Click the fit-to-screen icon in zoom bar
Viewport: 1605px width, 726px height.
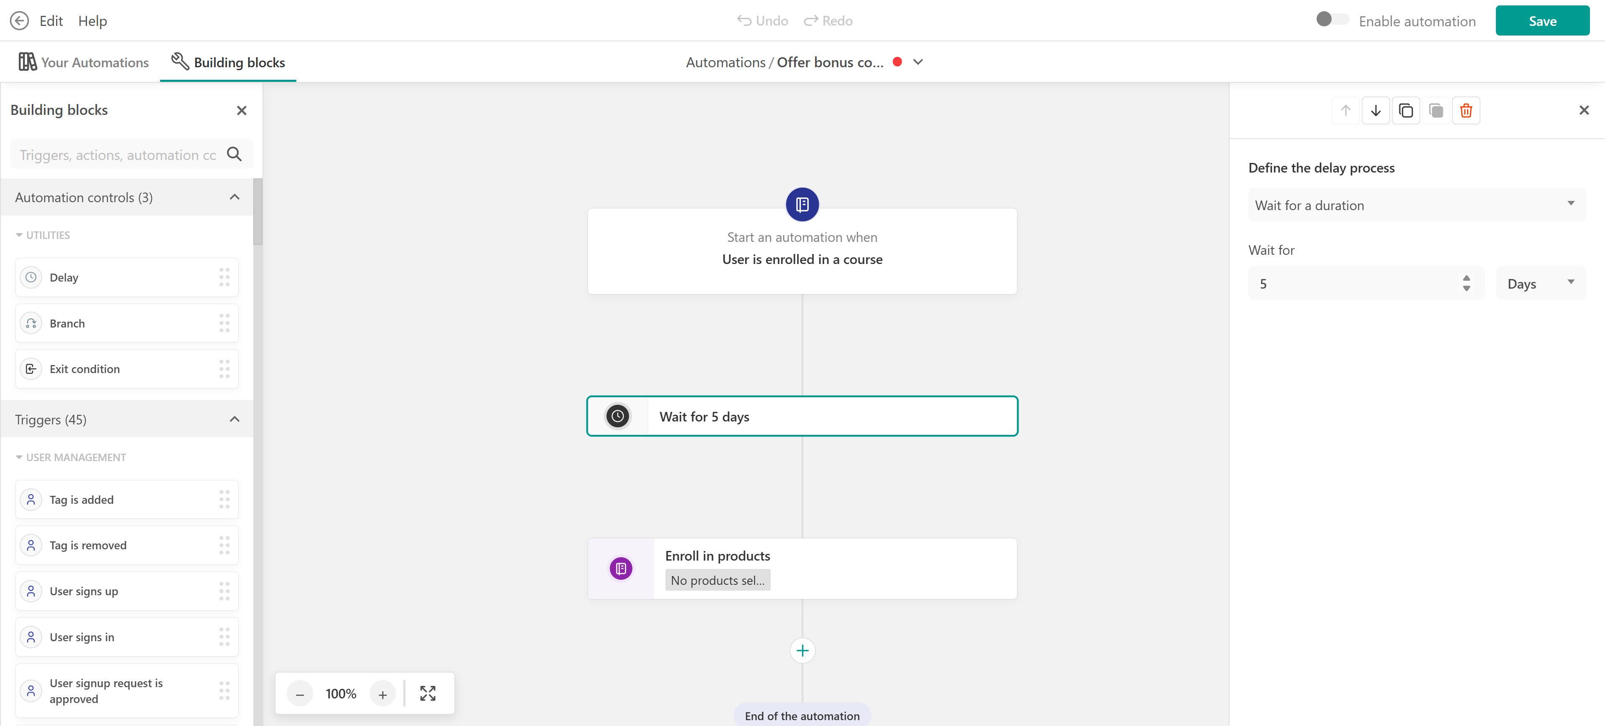(428, 693)
